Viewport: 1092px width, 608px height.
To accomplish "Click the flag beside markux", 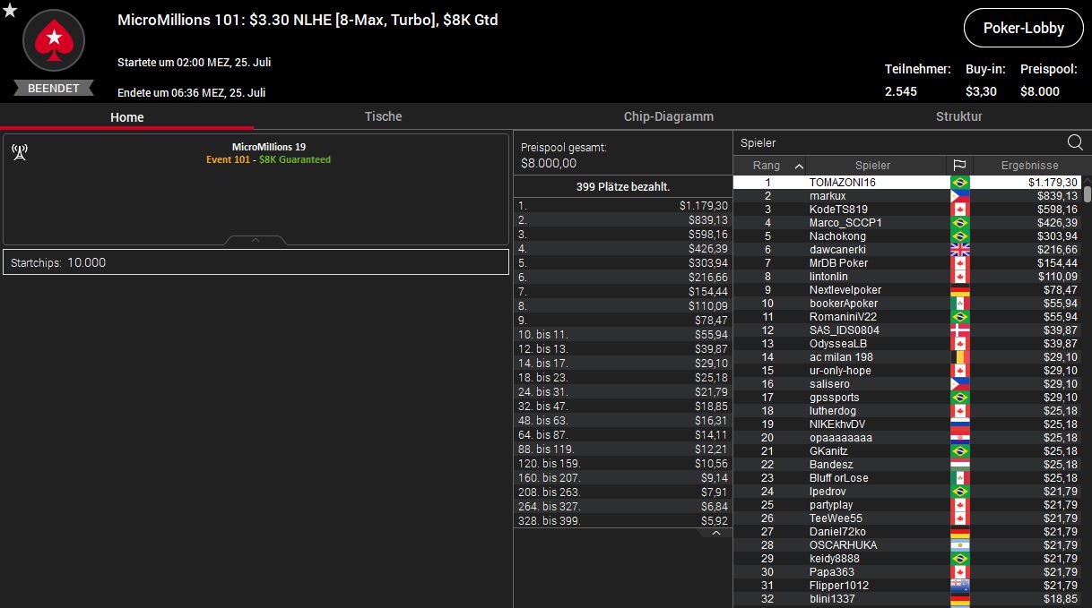I will coord(959,196).
